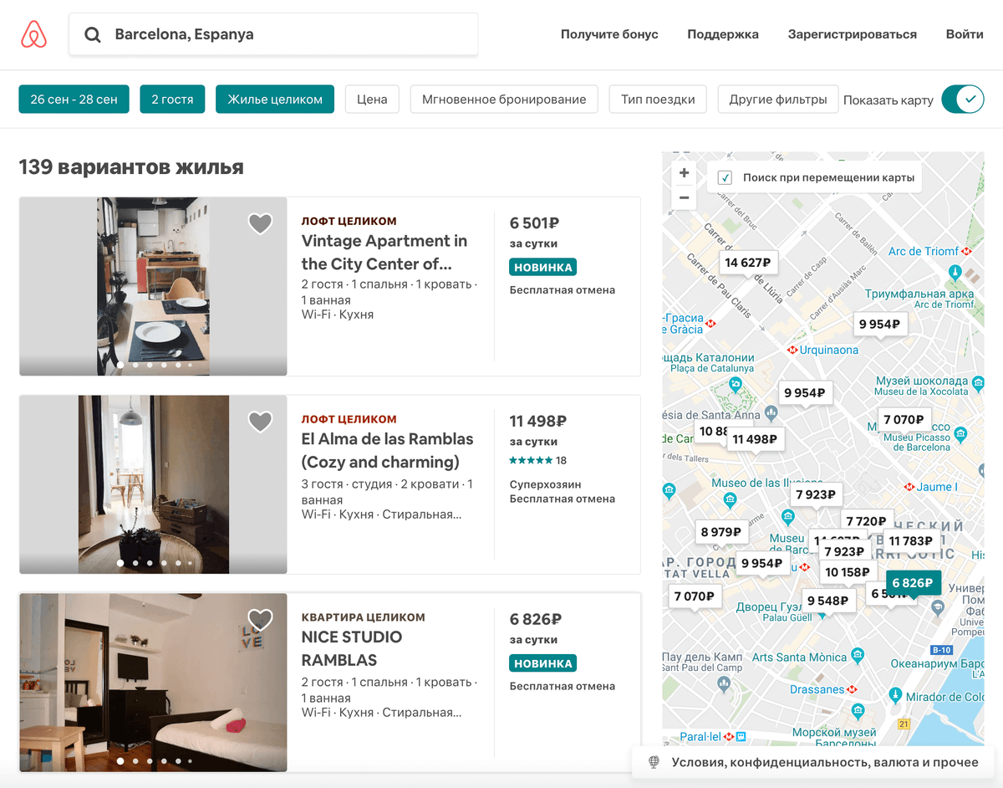Click in the Barcelona, Espanya search field
Screen dimensions: 1003x788
[273, 34]
